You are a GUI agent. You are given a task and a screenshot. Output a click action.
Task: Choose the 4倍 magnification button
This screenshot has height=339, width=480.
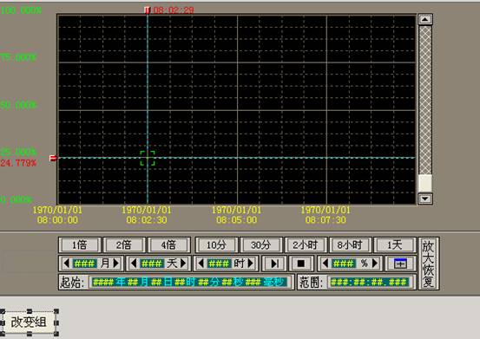(168, 244)
